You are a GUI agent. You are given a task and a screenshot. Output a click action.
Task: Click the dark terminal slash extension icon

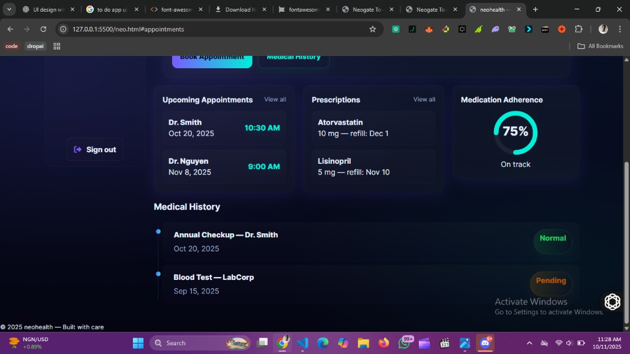(x=412, y=29)
